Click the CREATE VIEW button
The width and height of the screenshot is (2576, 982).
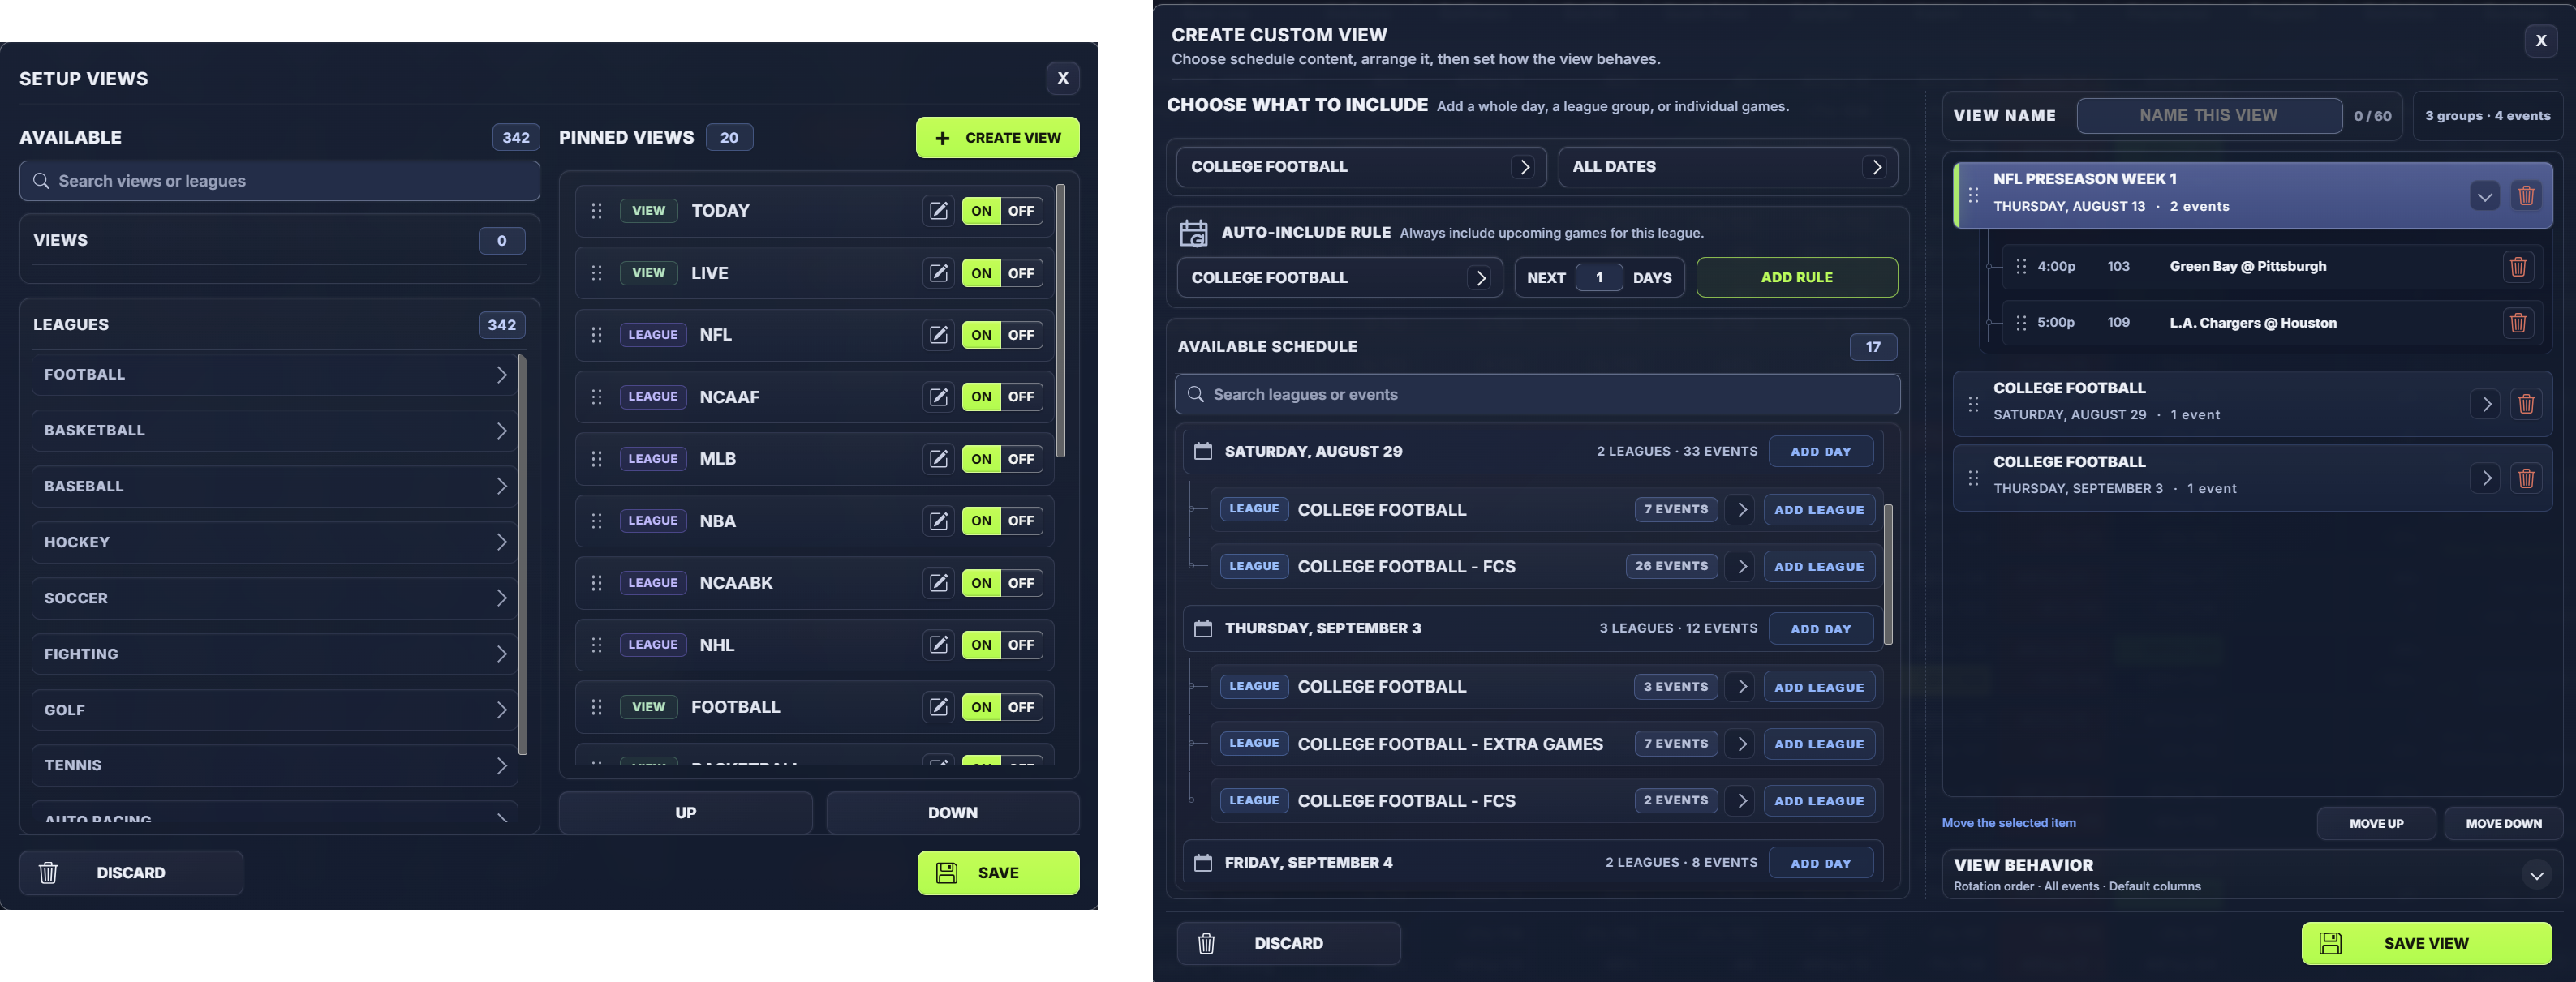997,138
